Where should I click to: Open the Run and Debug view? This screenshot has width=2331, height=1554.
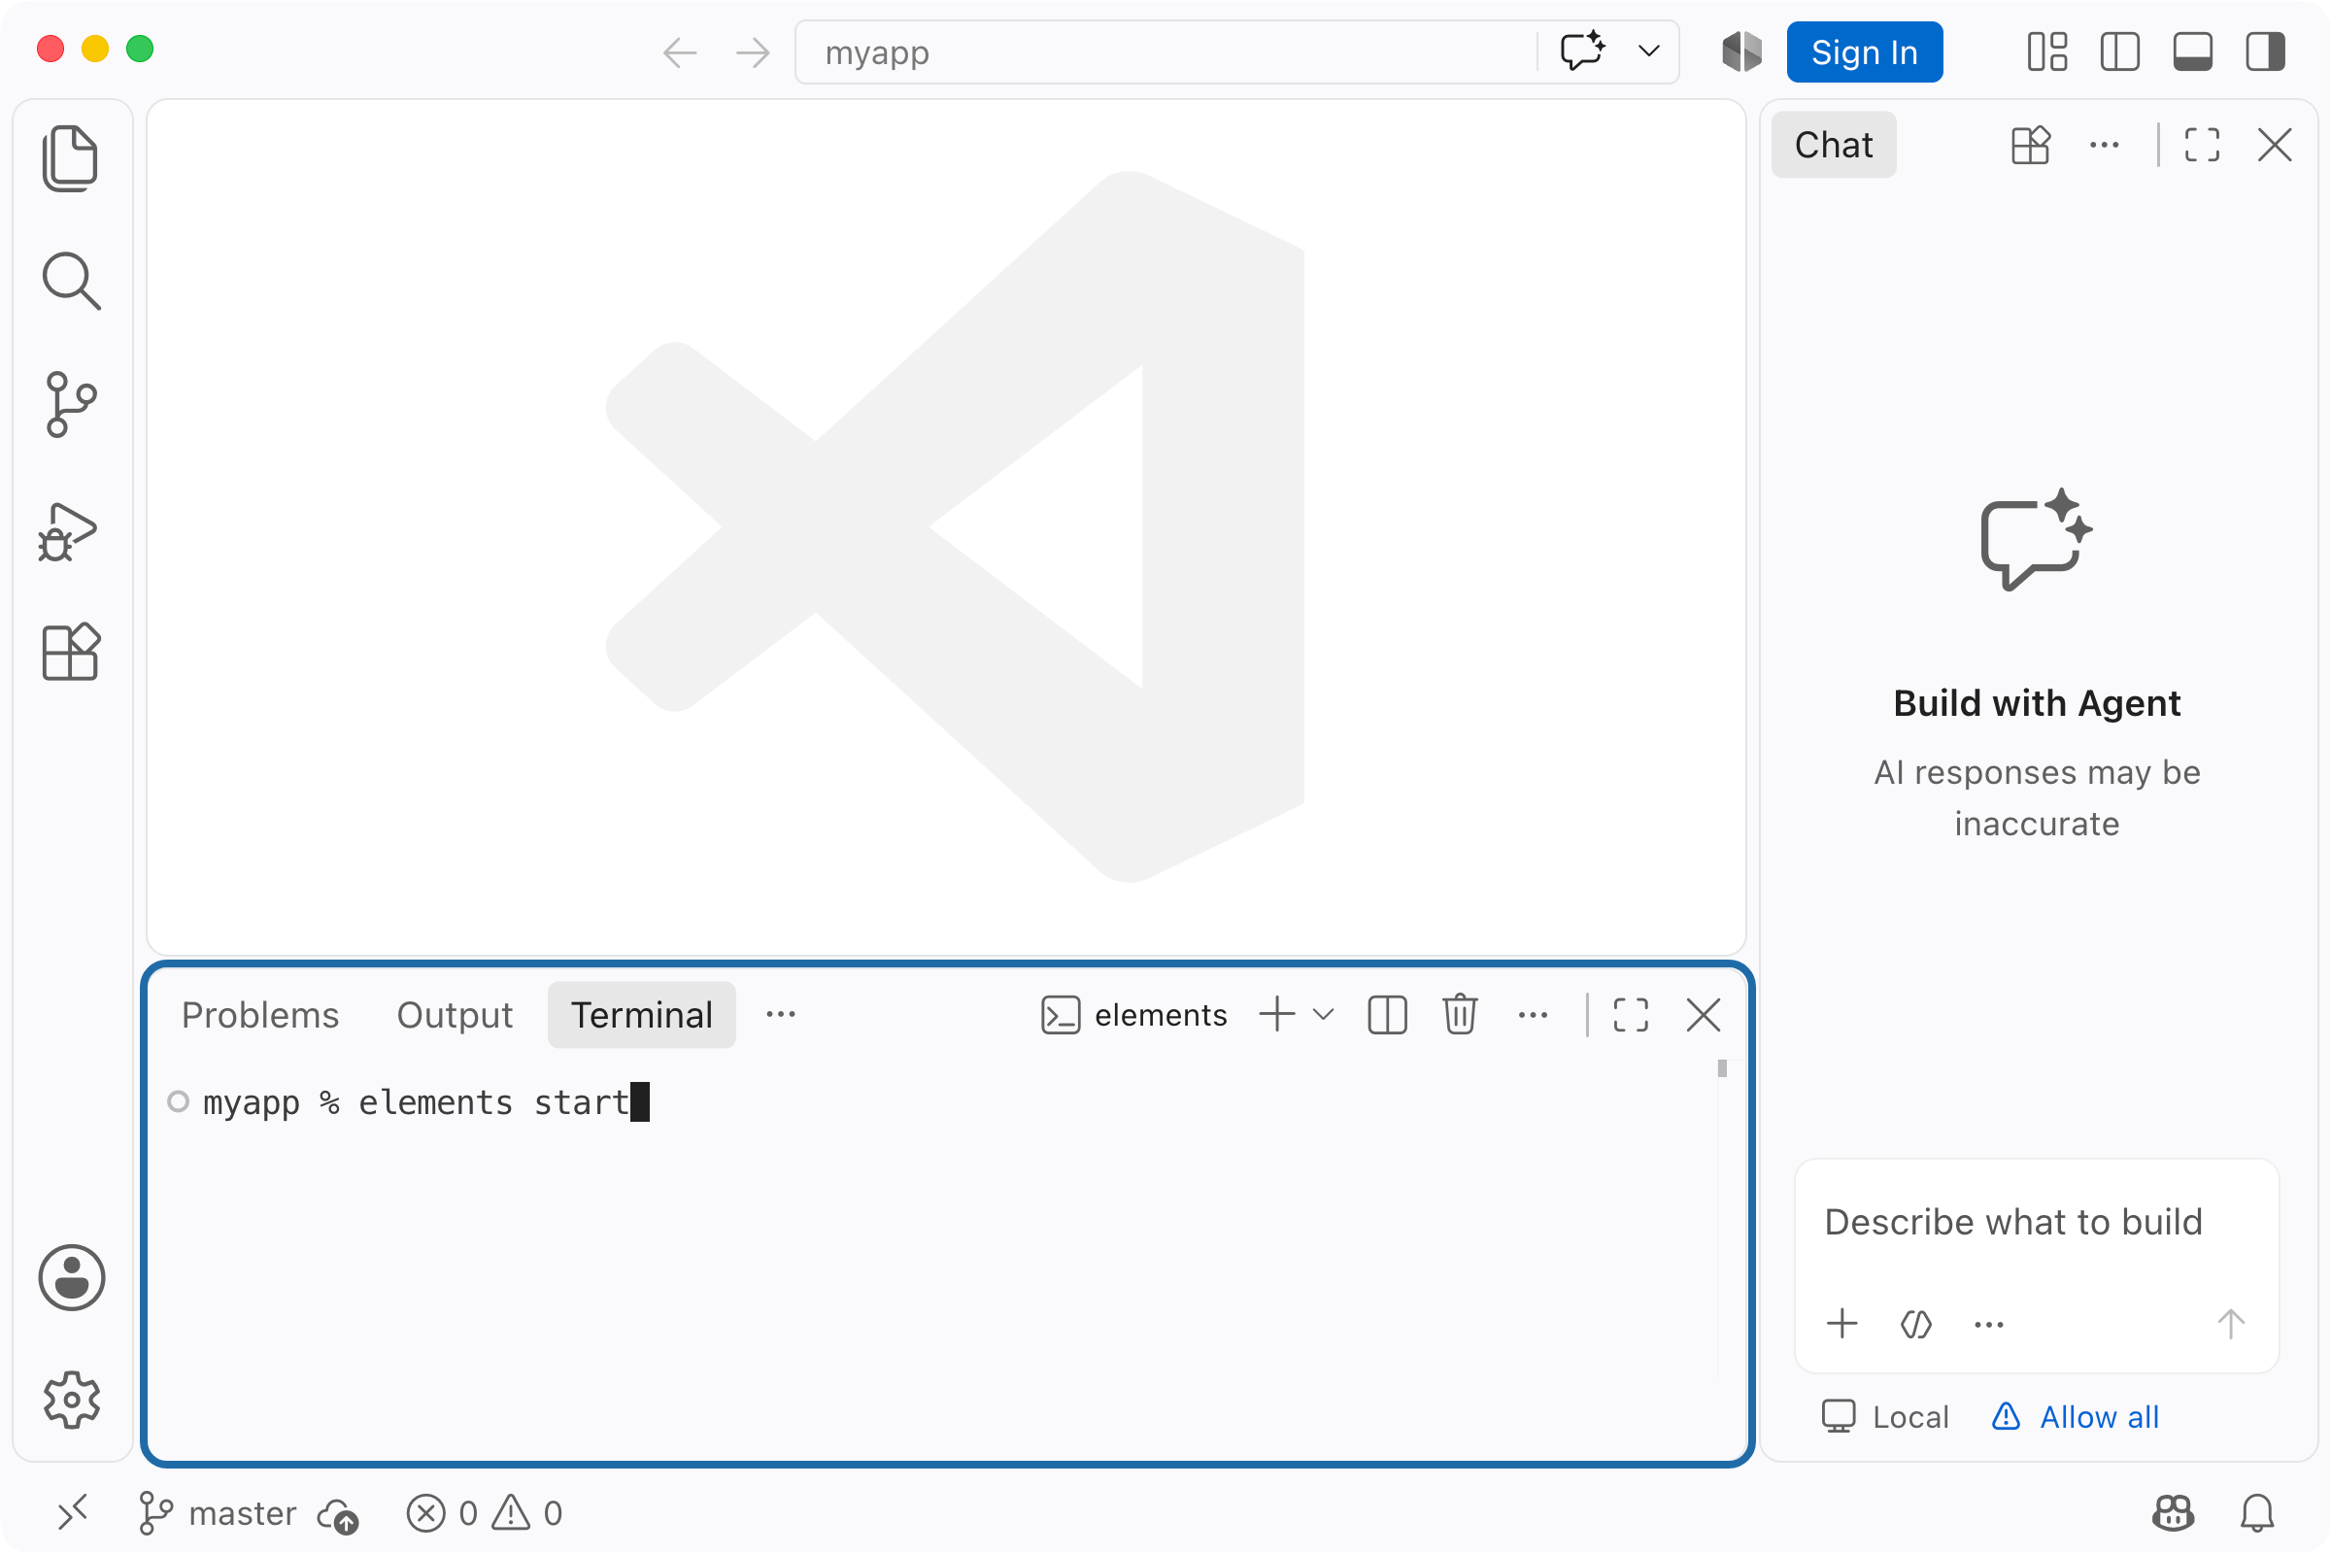point(69,532)
